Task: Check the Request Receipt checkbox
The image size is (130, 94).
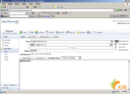Action: click(116, 50)
